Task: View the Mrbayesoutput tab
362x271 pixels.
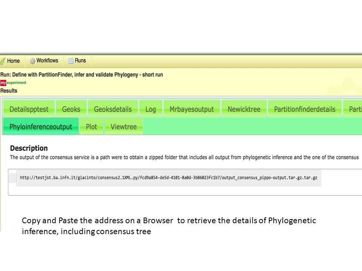Action: [x=192, y=109]
